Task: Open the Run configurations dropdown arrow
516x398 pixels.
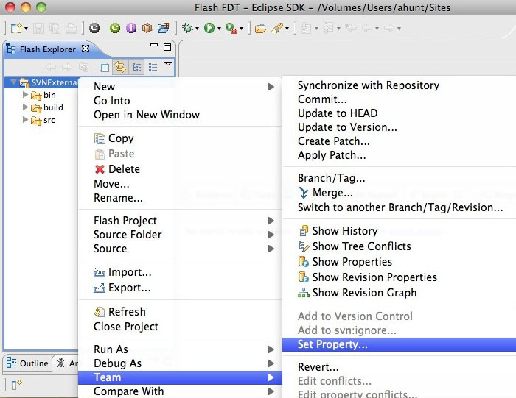Action: click(219, 29)
